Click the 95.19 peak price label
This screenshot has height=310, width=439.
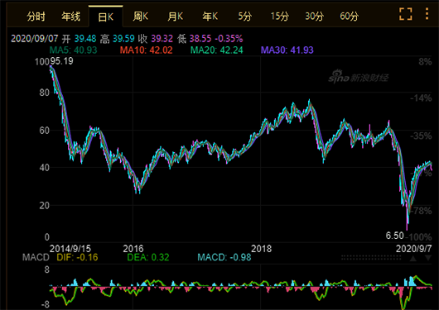pyautogui.click(x=61, y=61)
